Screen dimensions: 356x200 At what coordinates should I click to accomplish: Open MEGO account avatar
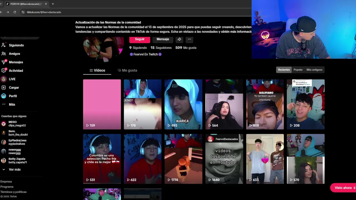[x=4, y=124]
